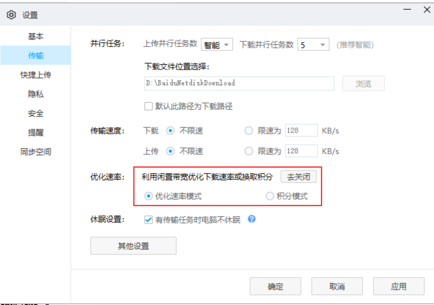Select 限速为 for upload speed
434x305 pixels.
249,151
